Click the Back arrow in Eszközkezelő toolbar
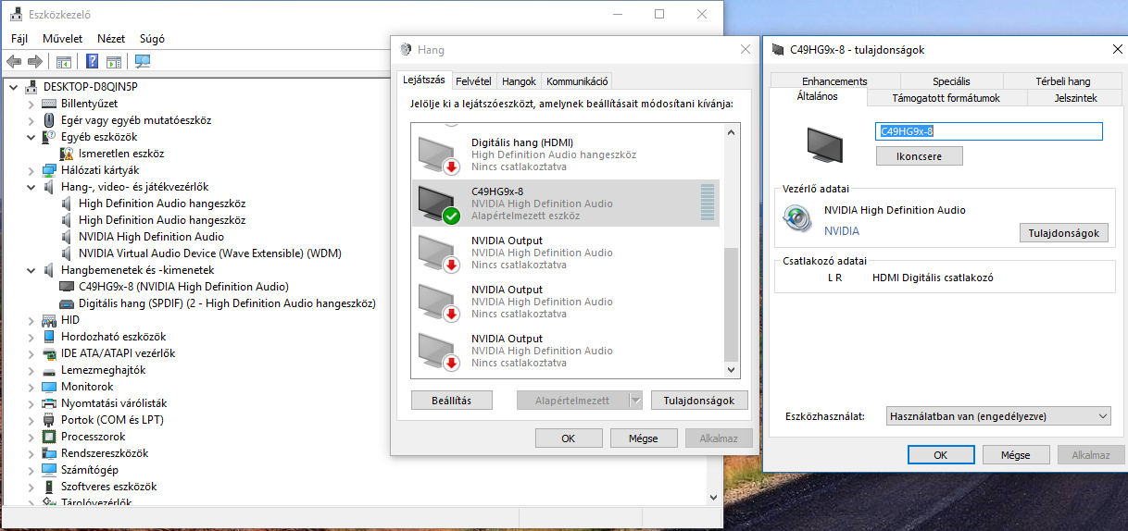The image size is (1128, 531). pos(14,62)
